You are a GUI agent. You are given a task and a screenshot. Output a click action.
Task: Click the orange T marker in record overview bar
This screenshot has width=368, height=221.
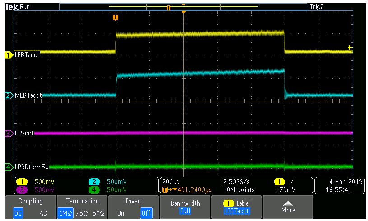[168, 8]
